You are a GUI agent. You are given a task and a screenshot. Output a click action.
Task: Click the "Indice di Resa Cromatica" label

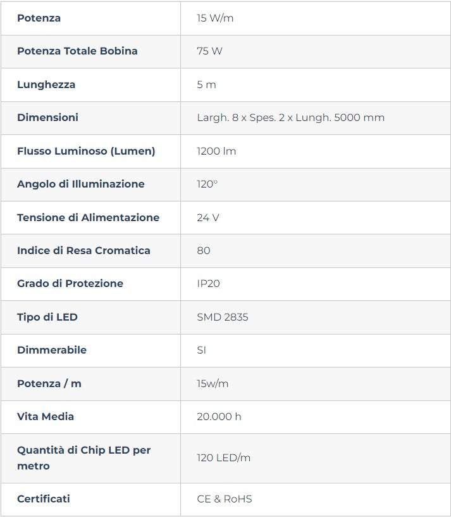point(83,250)
